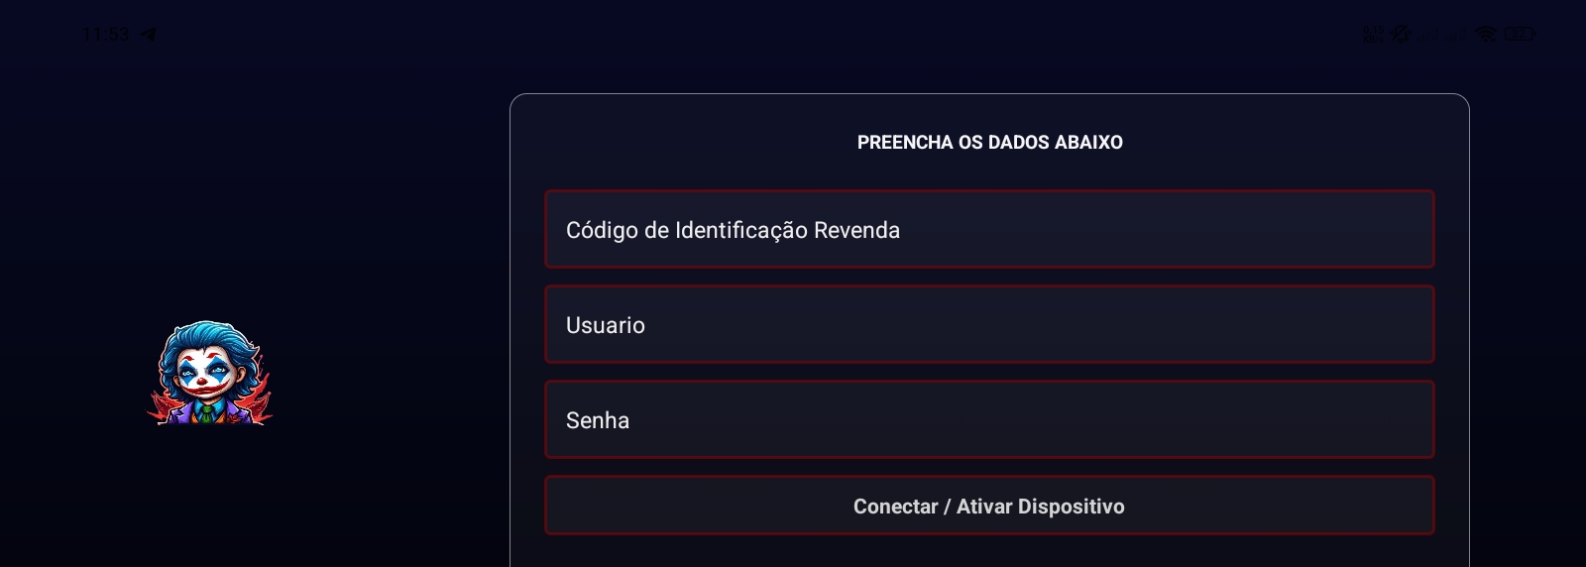
Task: Click the Senha placeholder label
Action: 597,420
